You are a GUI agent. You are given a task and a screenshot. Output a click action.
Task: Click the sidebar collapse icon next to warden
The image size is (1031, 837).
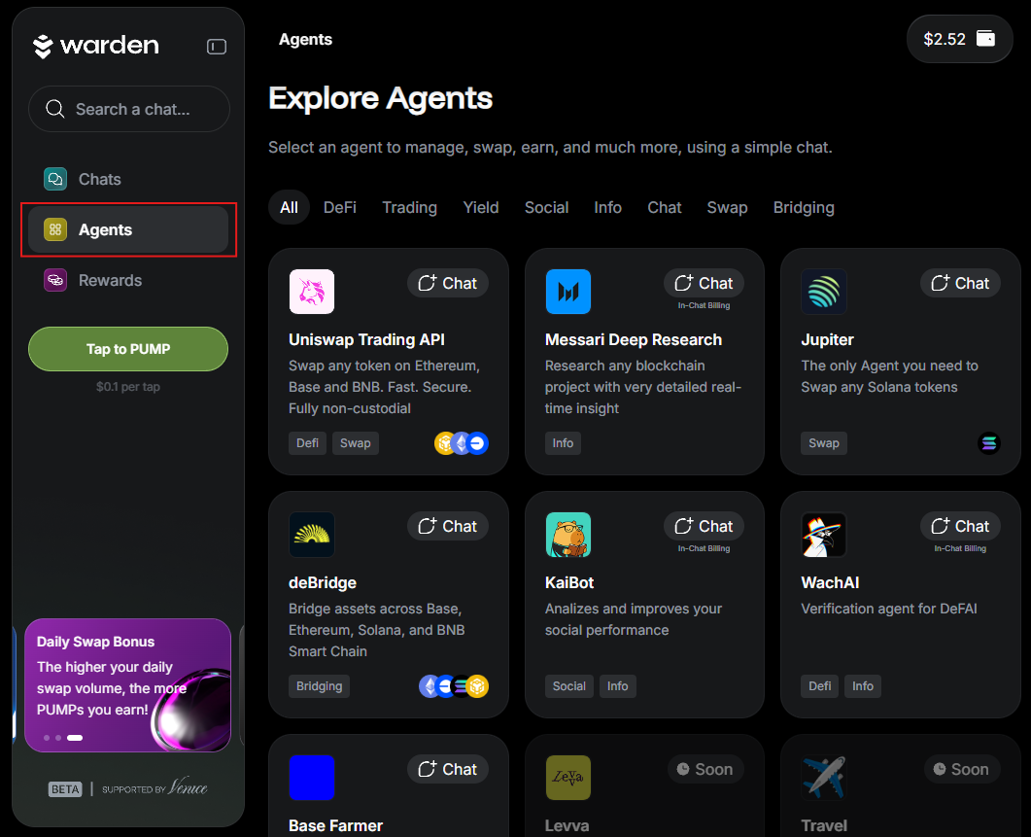pos(216,46)
